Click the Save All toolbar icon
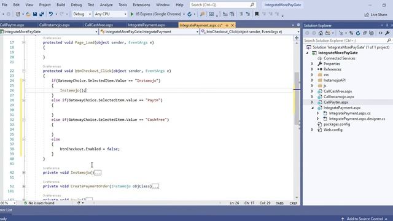The height and width of the screenshot is (221, 393). point(42,14)
